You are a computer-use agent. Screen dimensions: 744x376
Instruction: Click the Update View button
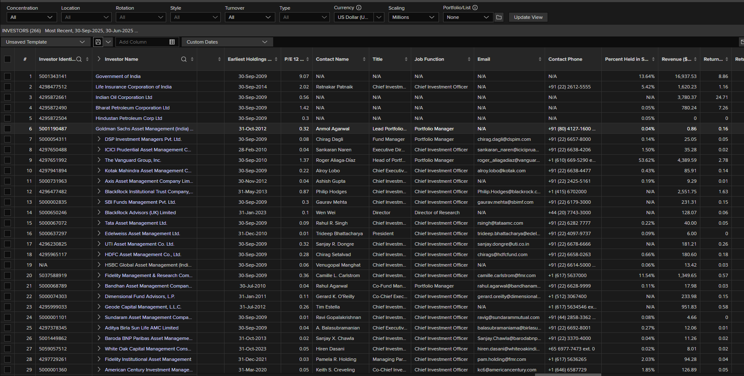click(x=528, y=17)
